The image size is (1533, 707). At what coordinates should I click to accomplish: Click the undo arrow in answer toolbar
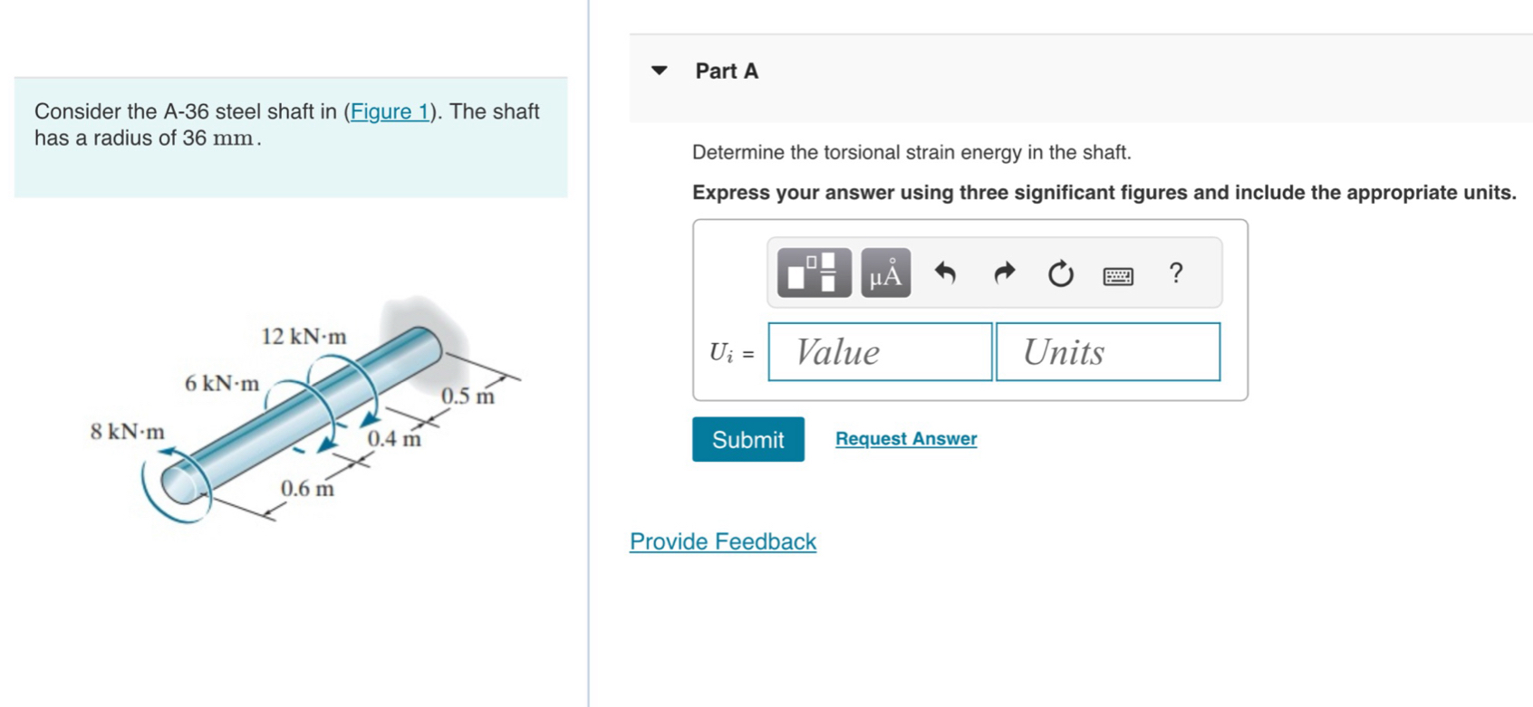tap(945, 272)
